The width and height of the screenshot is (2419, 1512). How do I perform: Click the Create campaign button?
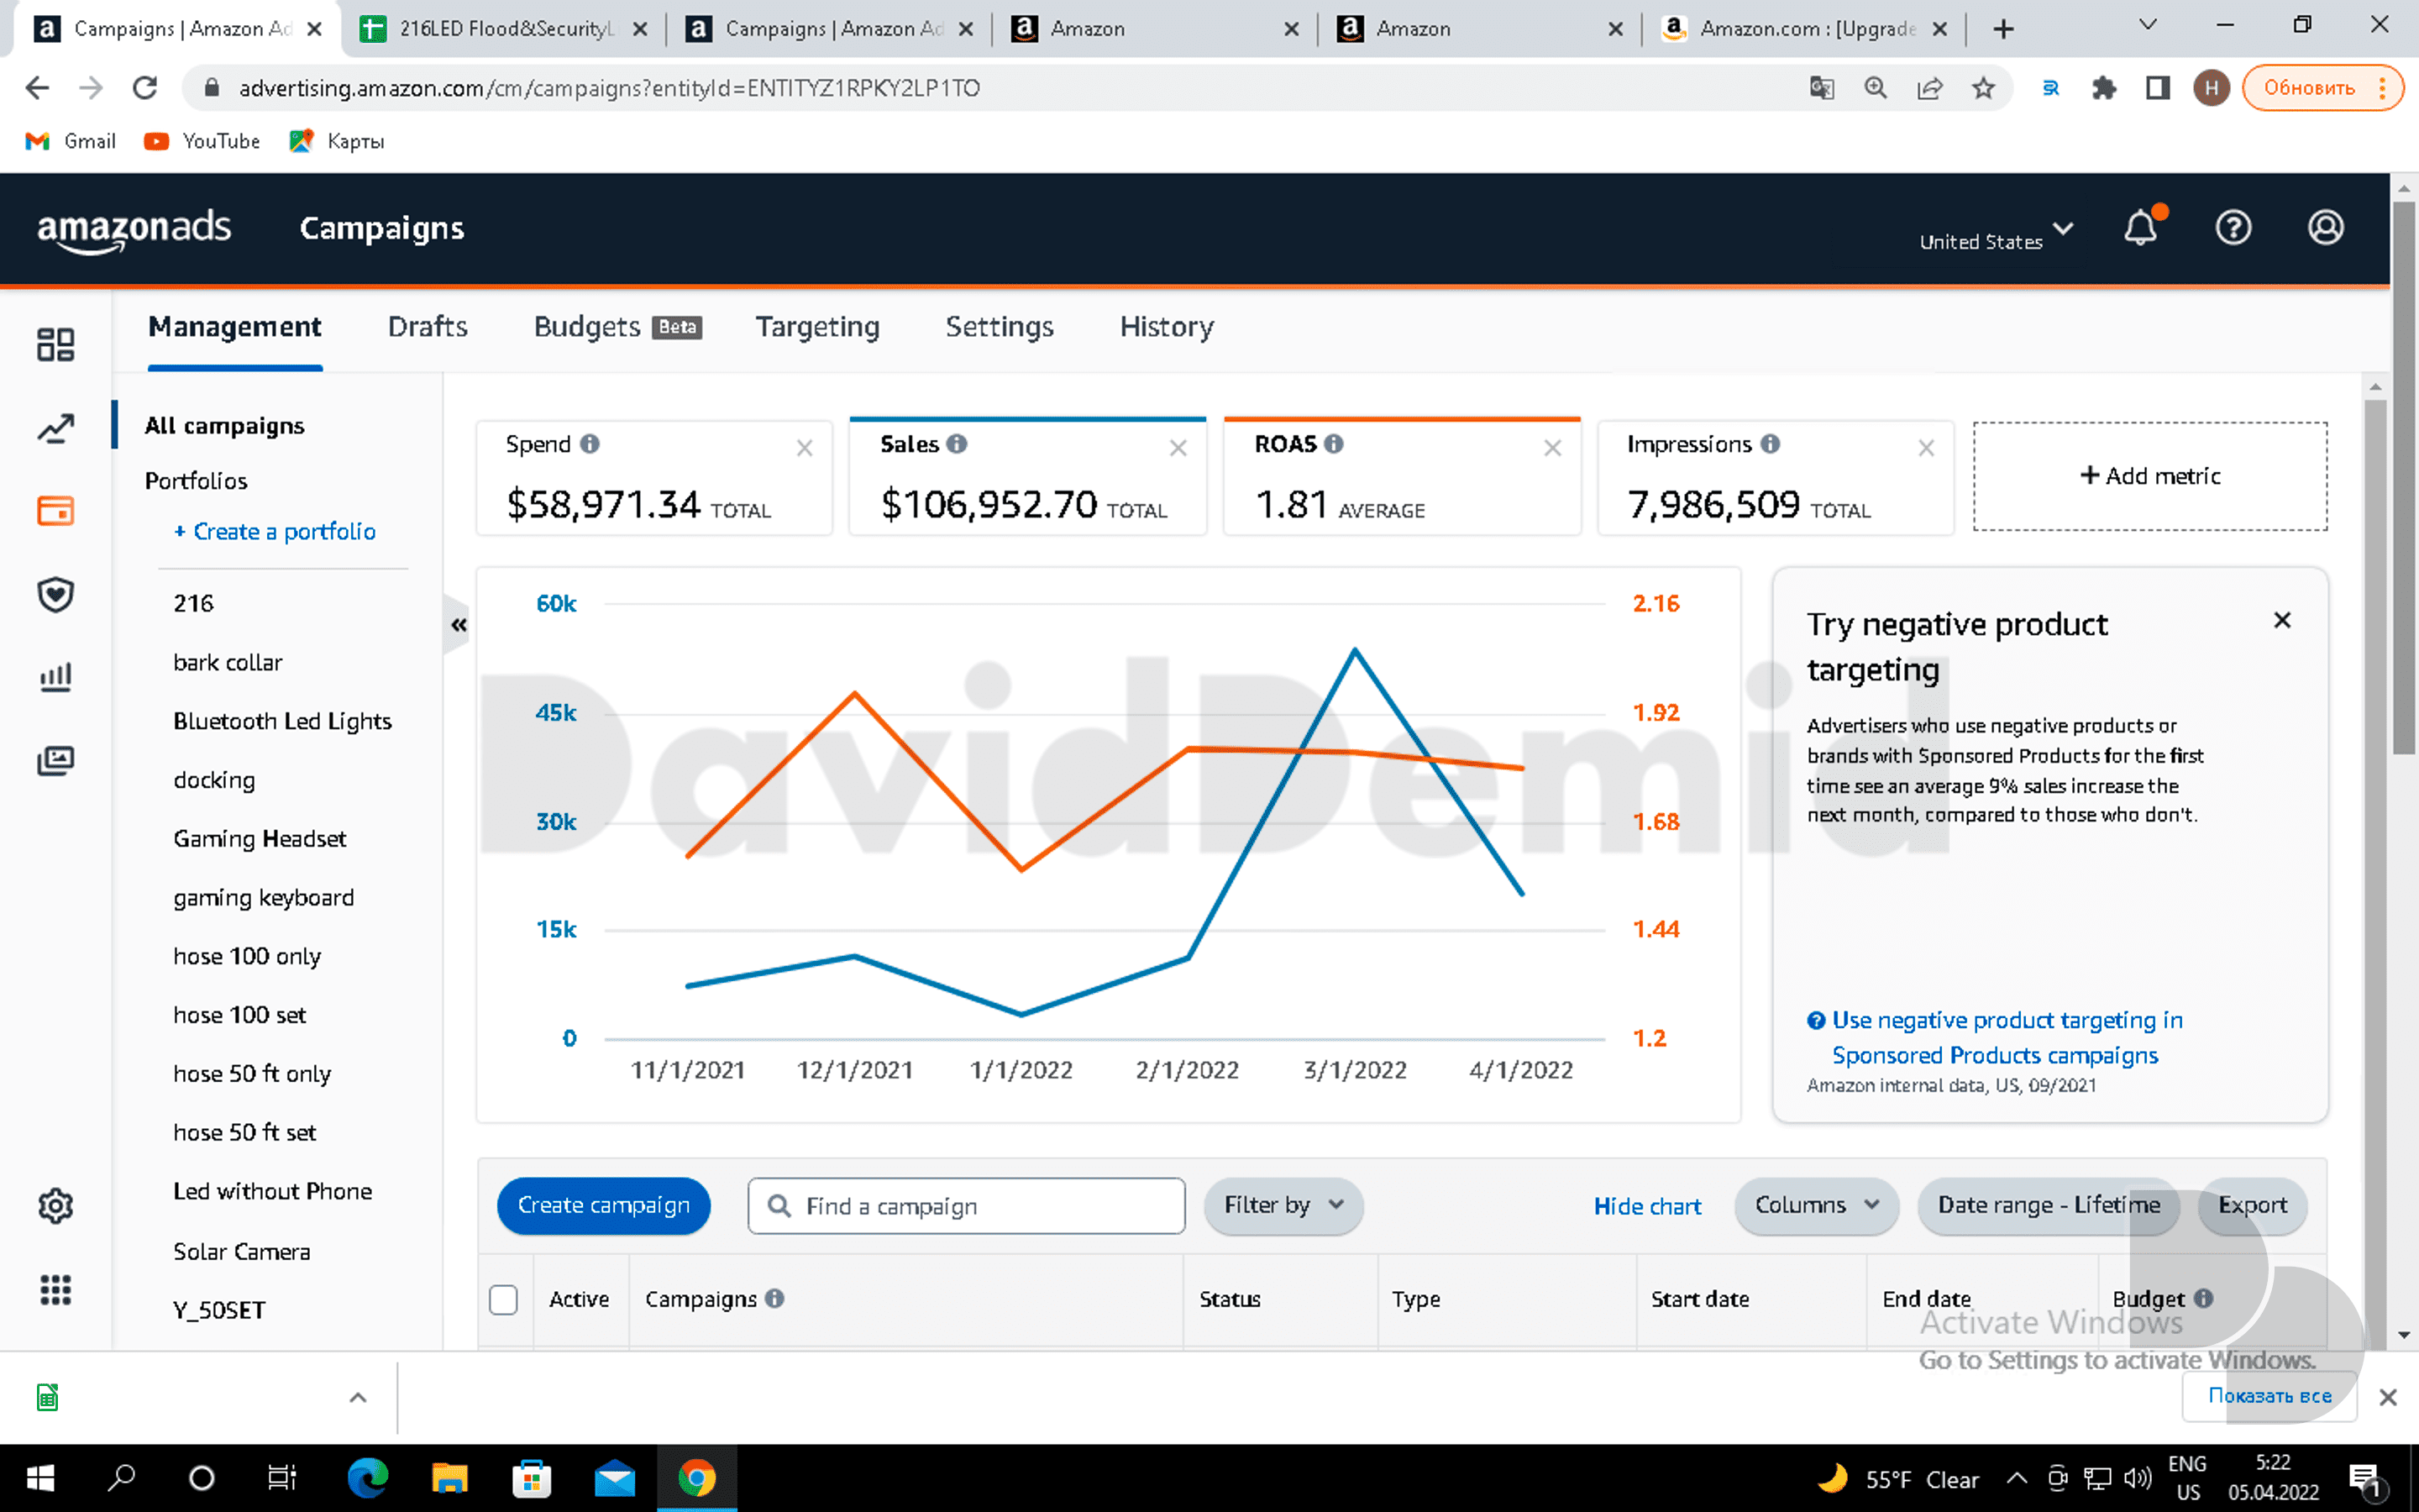604,1205
